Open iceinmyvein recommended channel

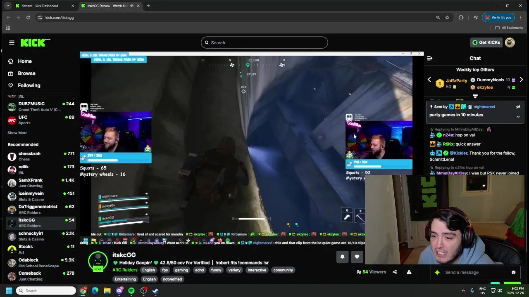point(41,196)
